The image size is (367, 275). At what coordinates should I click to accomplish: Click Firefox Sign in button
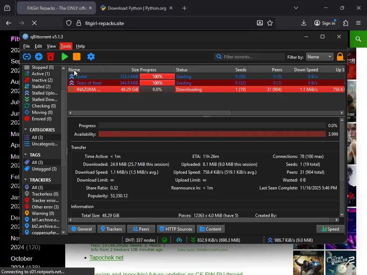tap(325, 23)
